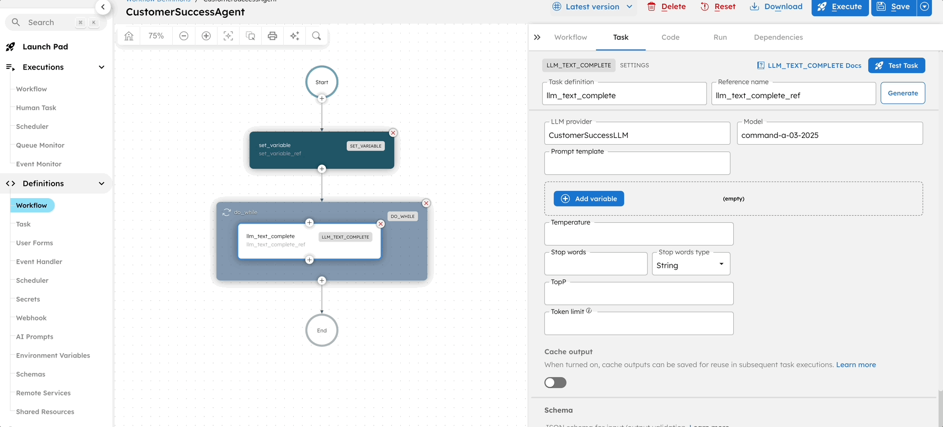The width and height of the screenshot is (943, 427).
Task: Click the Temperature input field
Action: tap(639, 236)
